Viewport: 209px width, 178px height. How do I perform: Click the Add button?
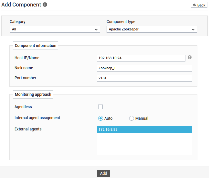[103, 173]
